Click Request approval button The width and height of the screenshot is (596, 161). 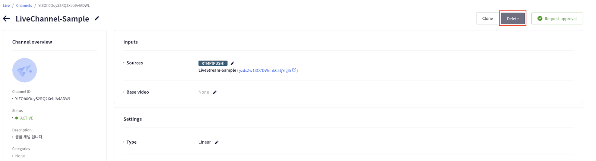point(557,19)
